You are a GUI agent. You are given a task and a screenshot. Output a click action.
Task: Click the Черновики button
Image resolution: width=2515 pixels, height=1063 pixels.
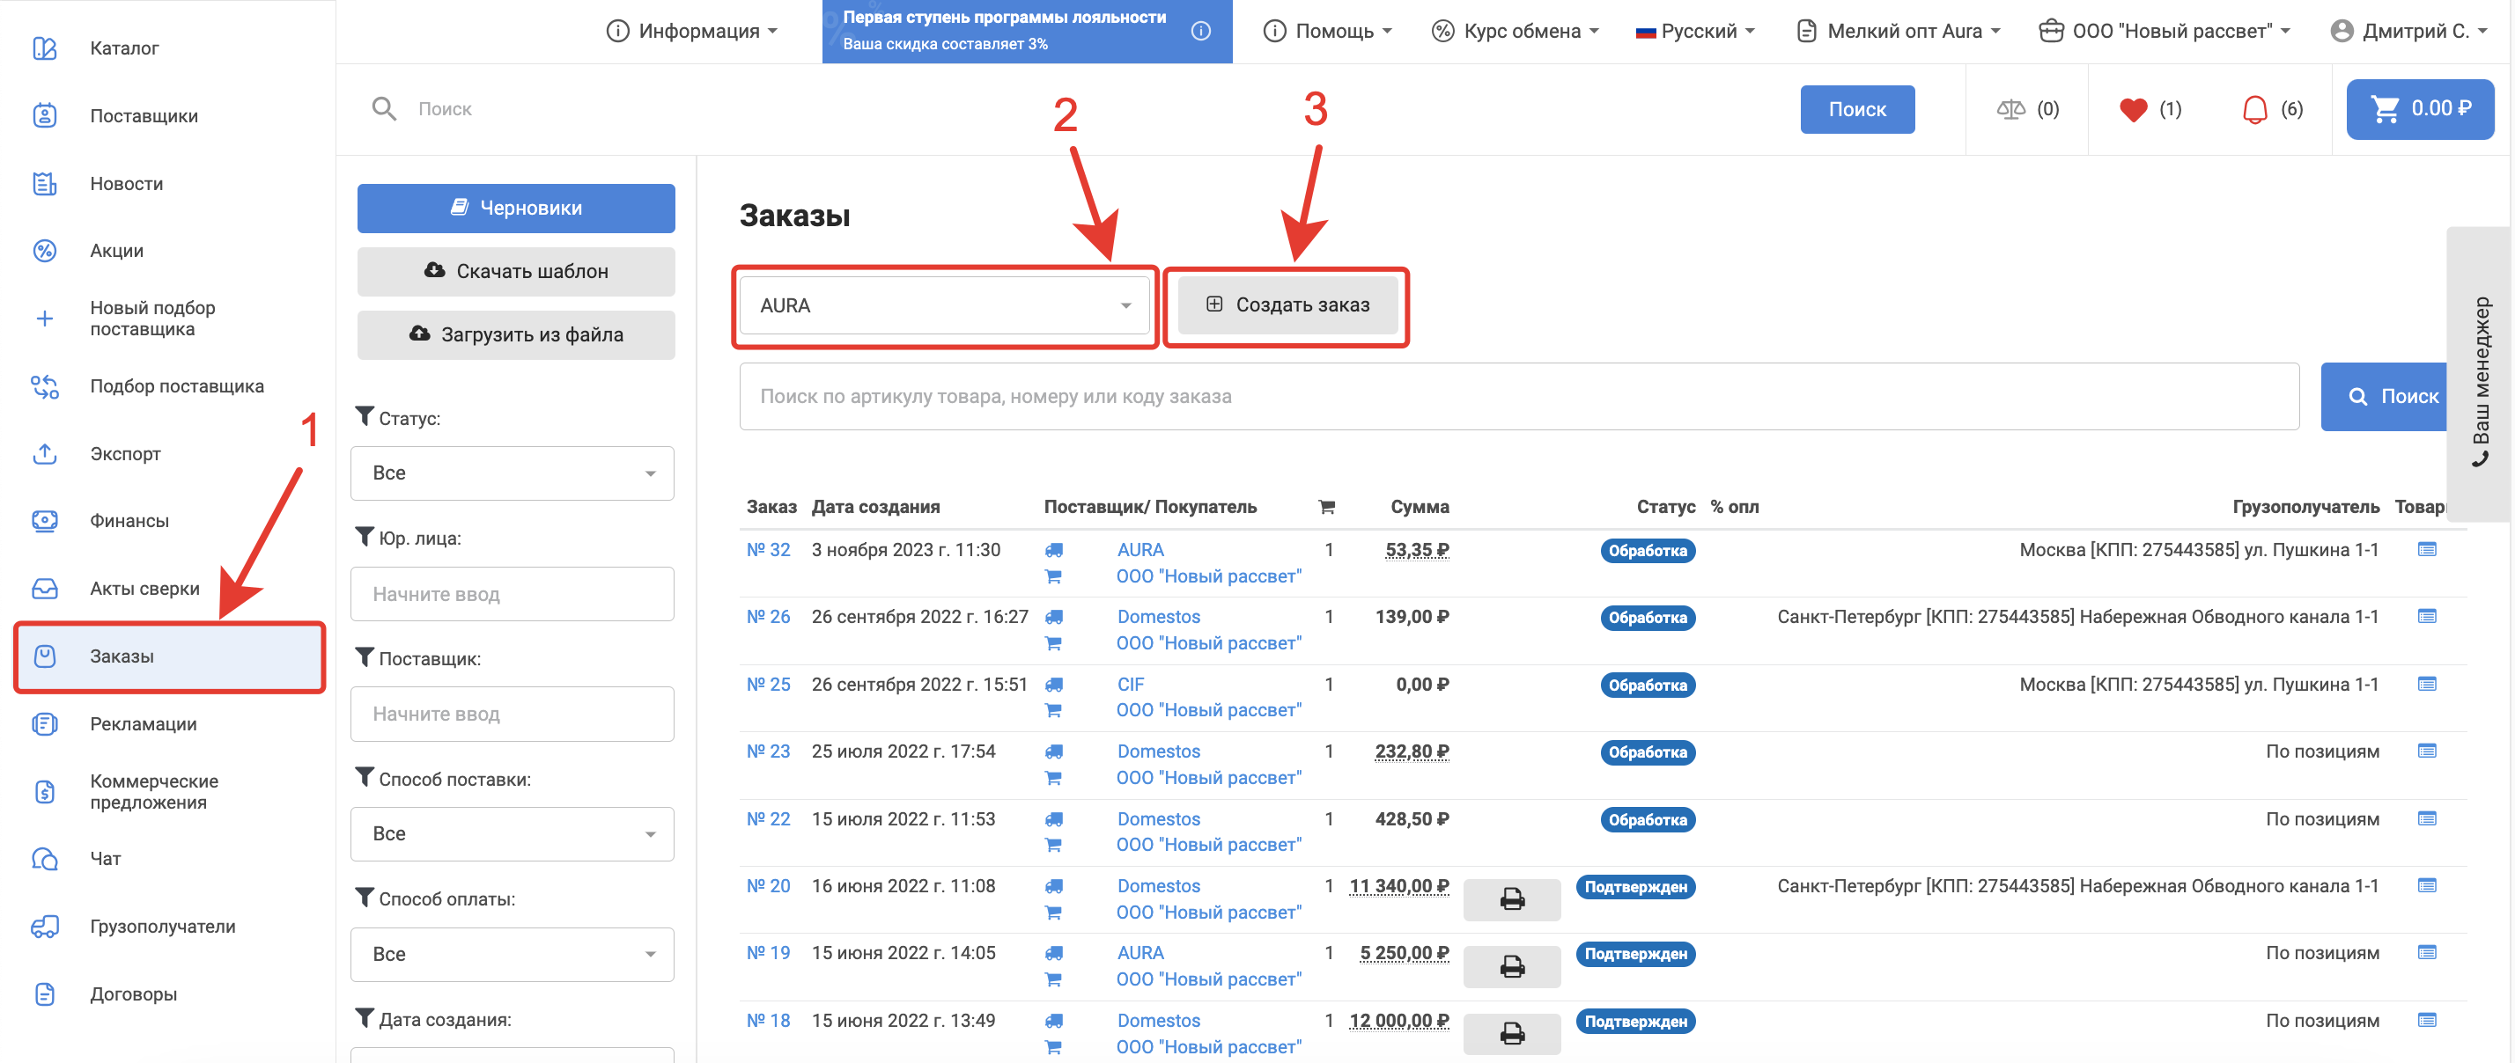click(515, 208)
